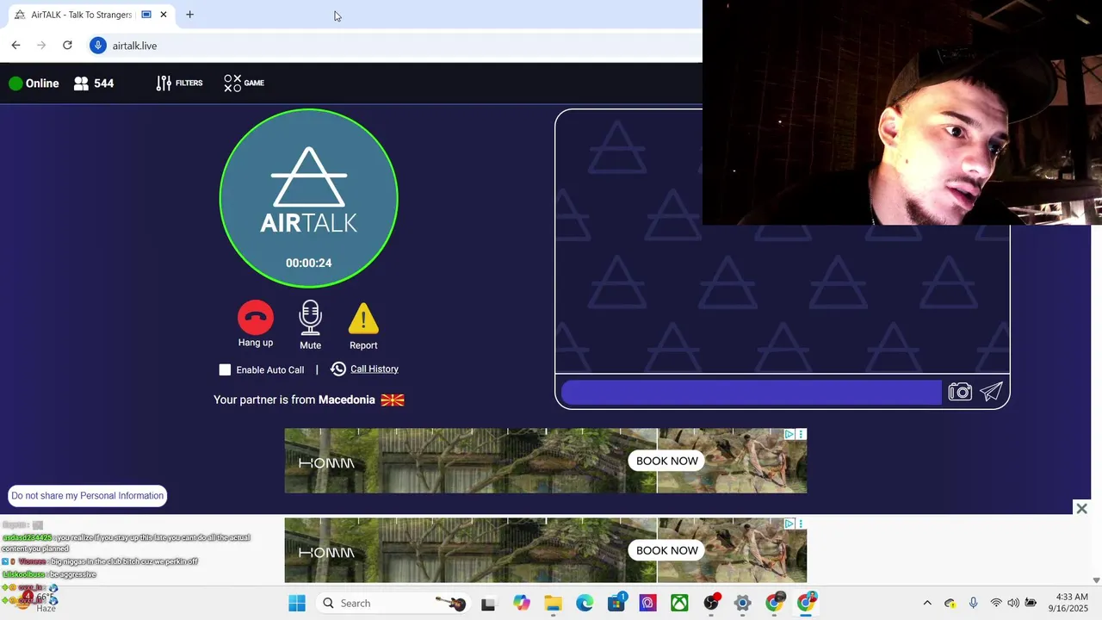
Task: Open Settings gear from taskbar
Action: [743, 603]
